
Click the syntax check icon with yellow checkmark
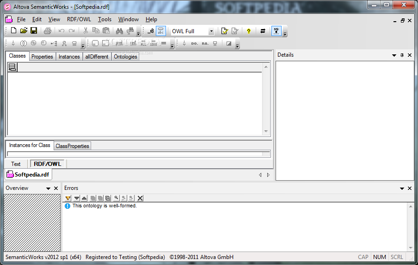(x=224, y=31)
